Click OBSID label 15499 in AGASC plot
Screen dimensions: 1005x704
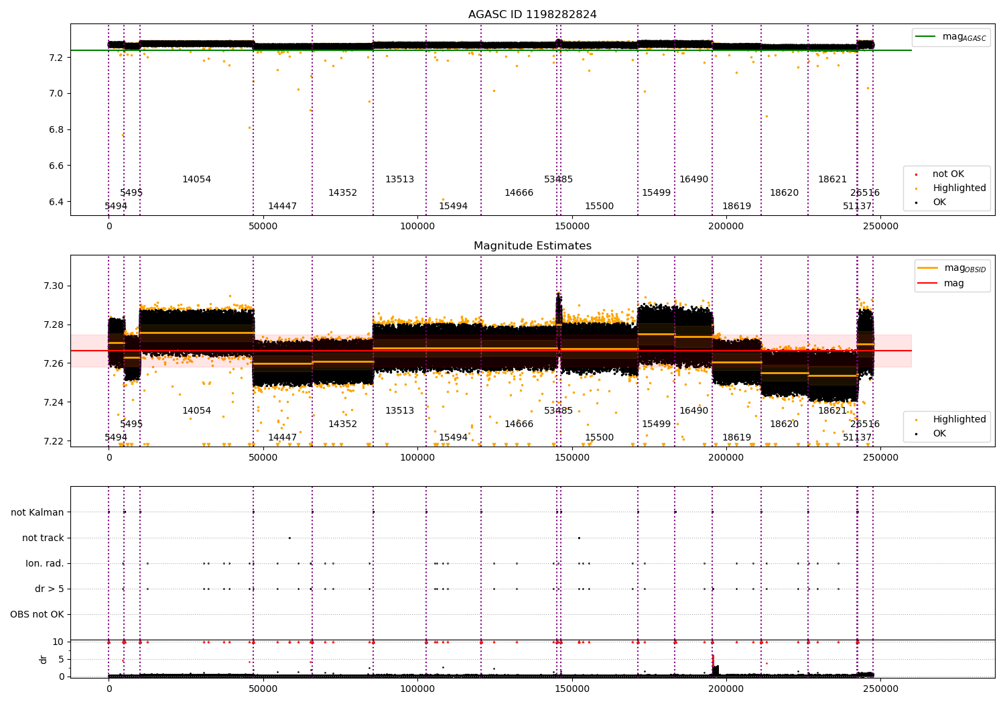pyautogui.click(x=656, y=193)
